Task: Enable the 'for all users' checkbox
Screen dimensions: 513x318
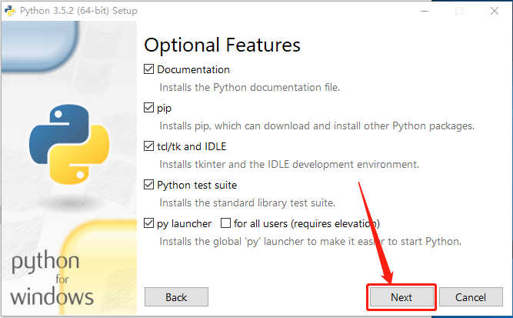Action: 226,223
